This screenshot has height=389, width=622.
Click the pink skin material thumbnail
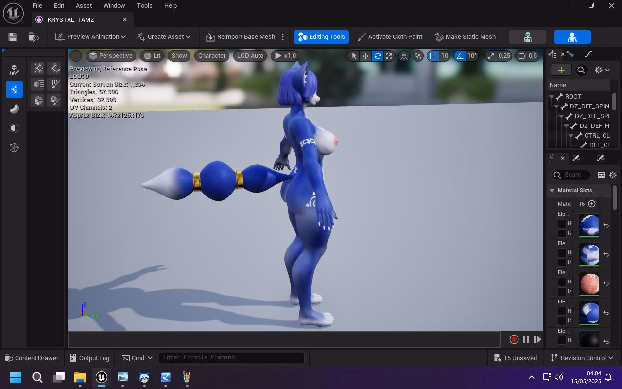589,284
